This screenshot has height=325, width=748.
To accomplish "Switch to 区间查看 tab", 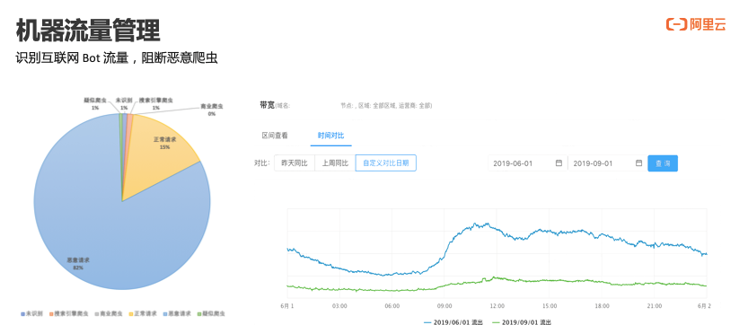I will click(275, 136).
